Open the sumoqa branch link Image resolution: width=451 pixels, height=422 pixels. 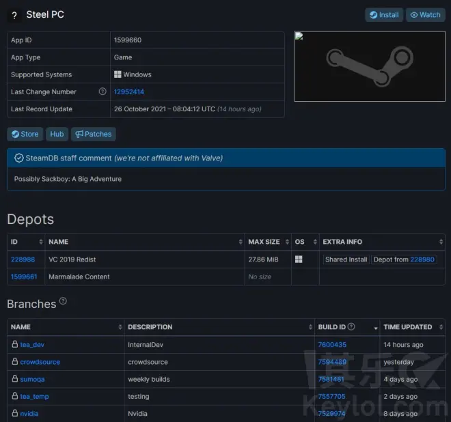coord(32,379)
